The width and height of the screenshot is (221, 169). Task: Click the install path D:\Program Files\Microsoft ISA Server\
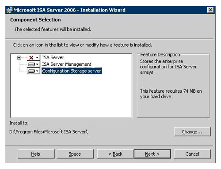(x=49, y=132)
